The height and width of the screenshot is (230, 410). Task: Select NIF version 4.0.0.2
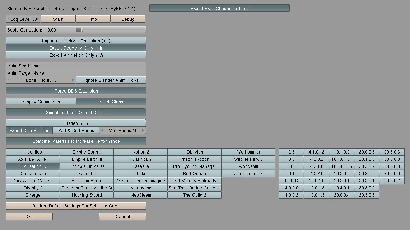point(291,195)
